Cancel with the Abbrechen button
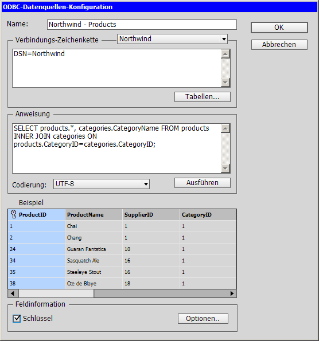This screenshot has height=341, width=319. (279, 45)
